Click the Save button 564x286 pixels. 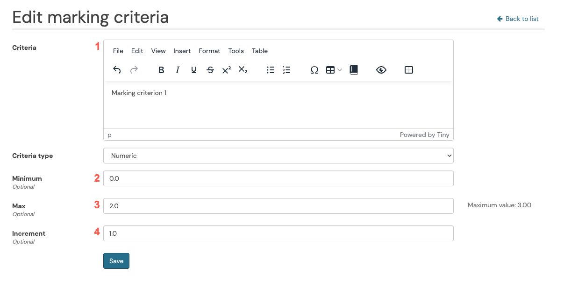point(116,261)
